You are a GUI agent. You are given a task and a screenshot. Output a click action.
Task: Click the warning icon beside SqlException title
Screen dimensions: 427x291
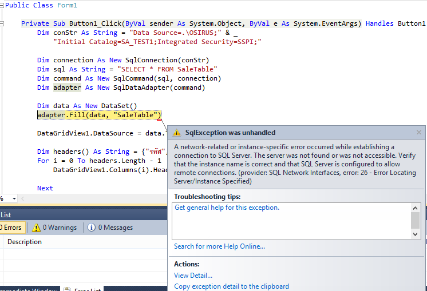tap(177, 133)
